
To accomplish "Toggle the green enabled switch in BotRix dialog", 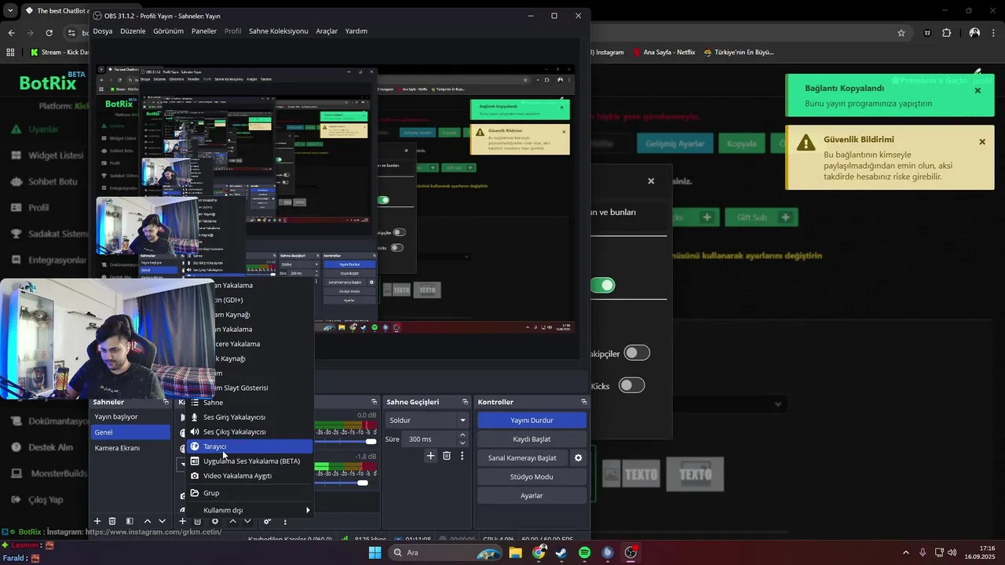I will pyautogui.click(x=602, y=286).
